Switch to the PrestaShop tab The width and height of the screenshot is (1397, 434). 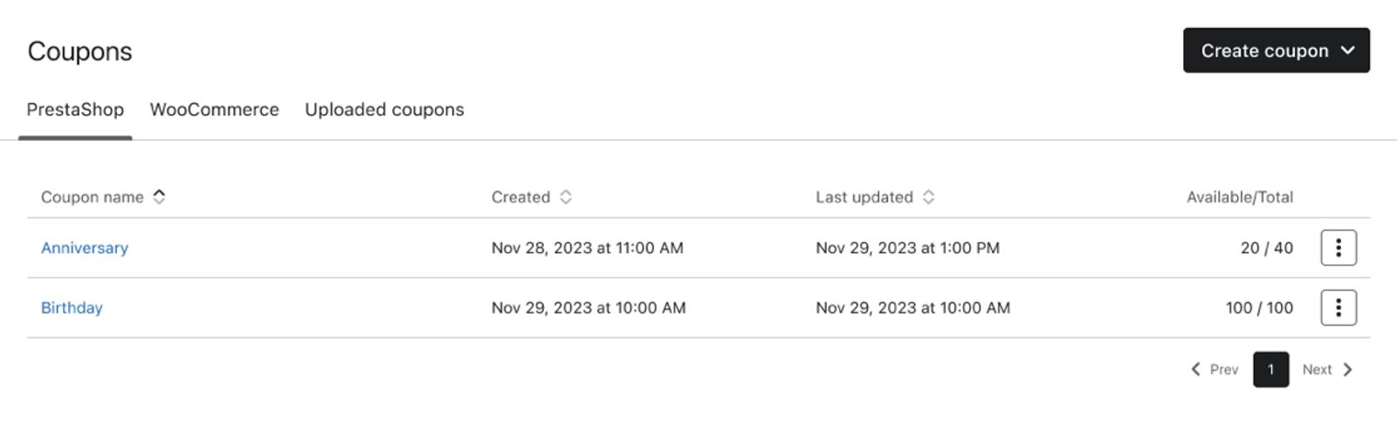pyautogui.click(x=75, y=110)
